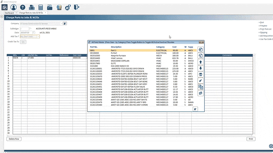Click the load more arrow at popup bottom

[195, 109]
